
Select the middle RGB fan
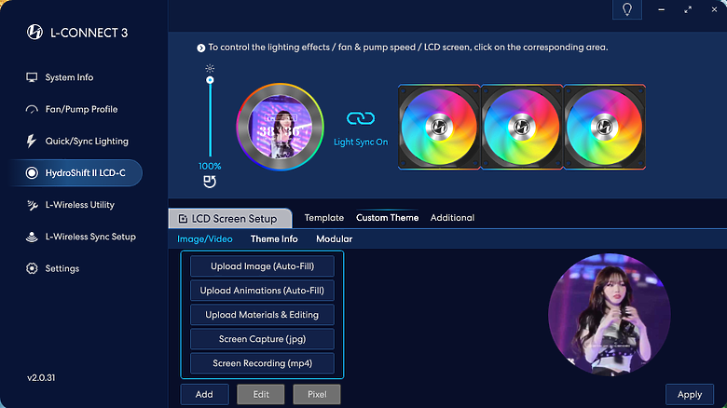pyautogui.click(x=522, y=127)
